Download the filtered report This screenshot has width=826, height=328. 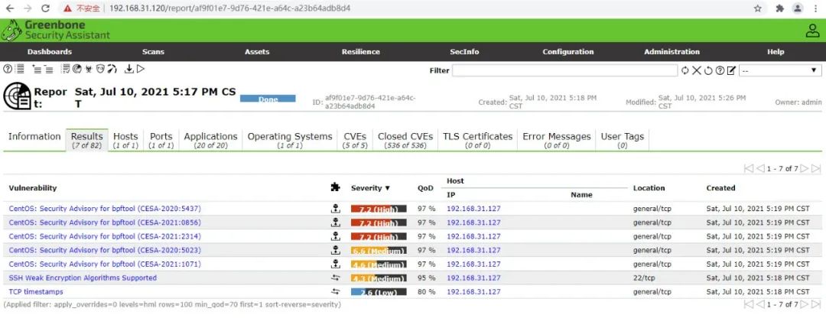[x=129, y=69]
